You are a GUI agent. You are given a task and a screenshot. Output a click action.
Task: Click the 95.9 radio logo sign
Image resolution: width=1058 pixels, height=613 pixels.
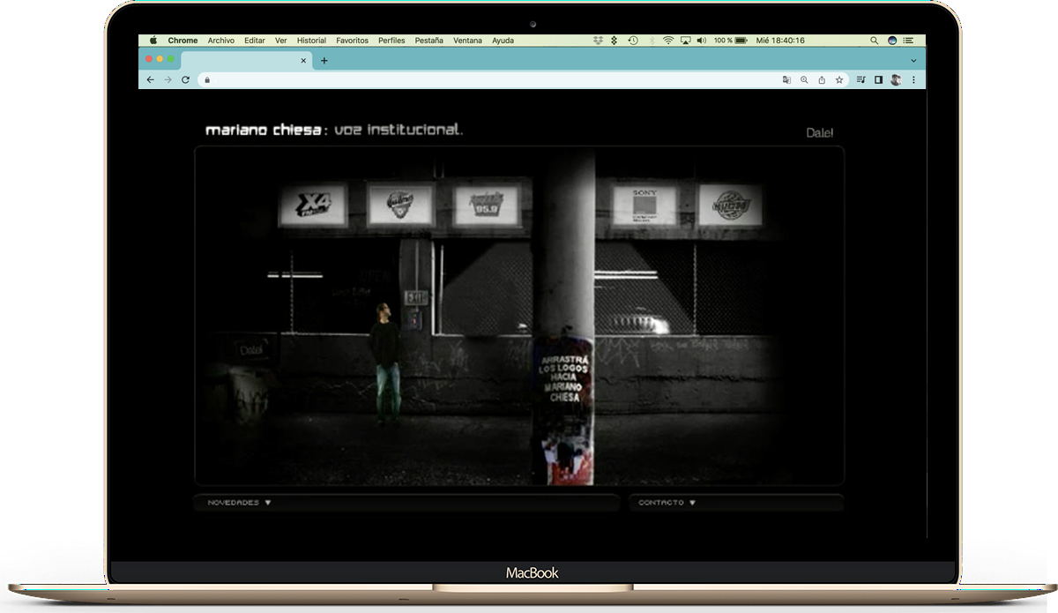487,206
